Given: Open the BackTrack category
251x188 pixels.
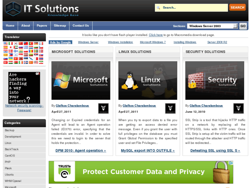Looking at the screenshot, I should [24, 149].
